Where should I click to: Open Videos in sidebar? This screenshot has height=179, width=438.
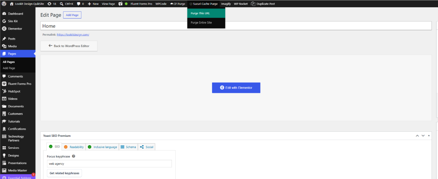tap(18, 99)
